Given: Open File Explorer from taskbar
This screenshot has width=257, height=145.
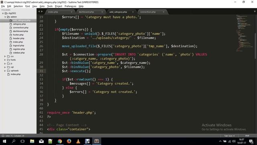Looking at the screenshot, I should click(x=32, y=141).
